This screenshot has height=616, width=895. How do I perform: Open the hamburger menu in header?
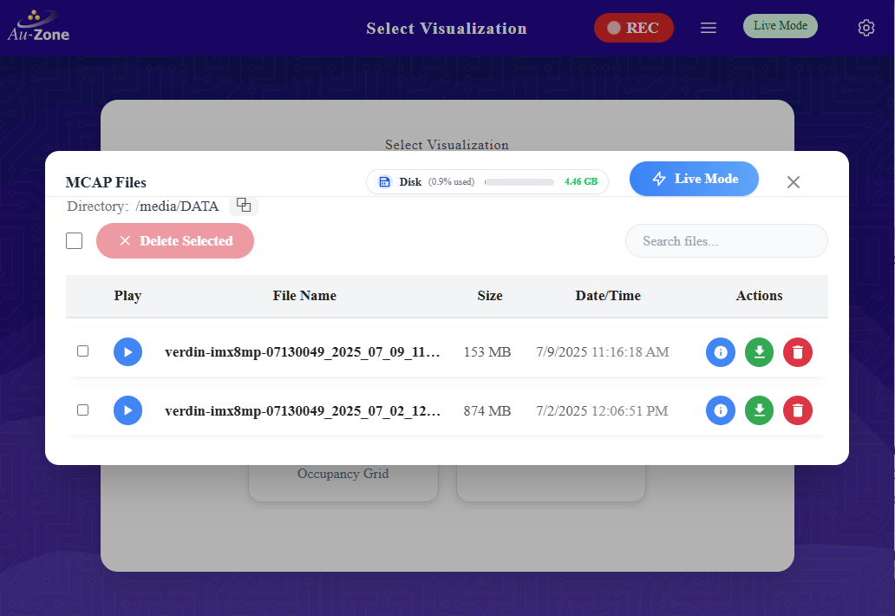[709, 28]
